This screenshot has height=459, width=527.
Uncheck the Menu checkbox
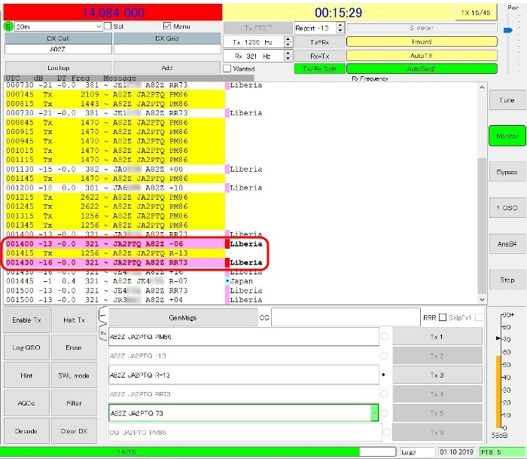tap(166, 26)
